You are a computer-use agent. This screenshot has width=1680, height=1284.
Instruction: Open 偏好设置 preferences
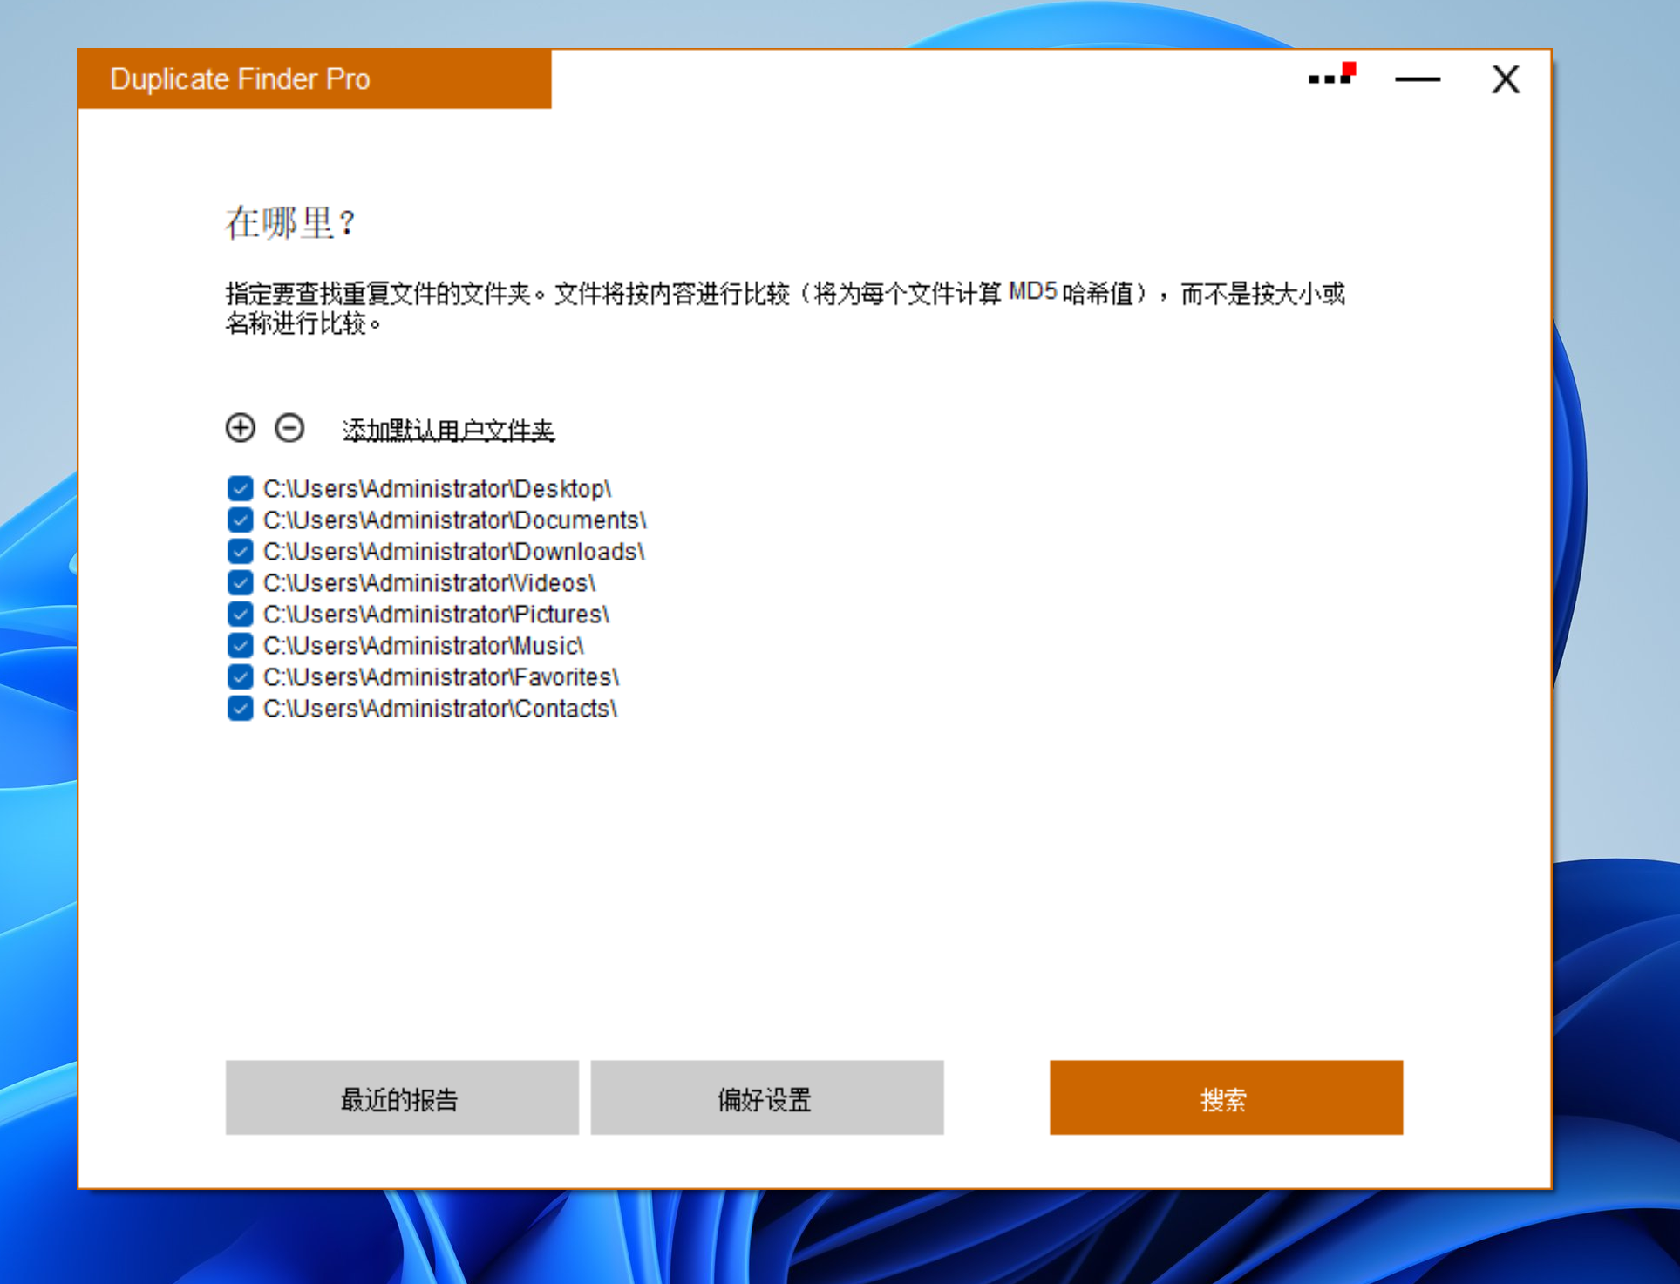pyautogui.click(x=767, y=1097)
